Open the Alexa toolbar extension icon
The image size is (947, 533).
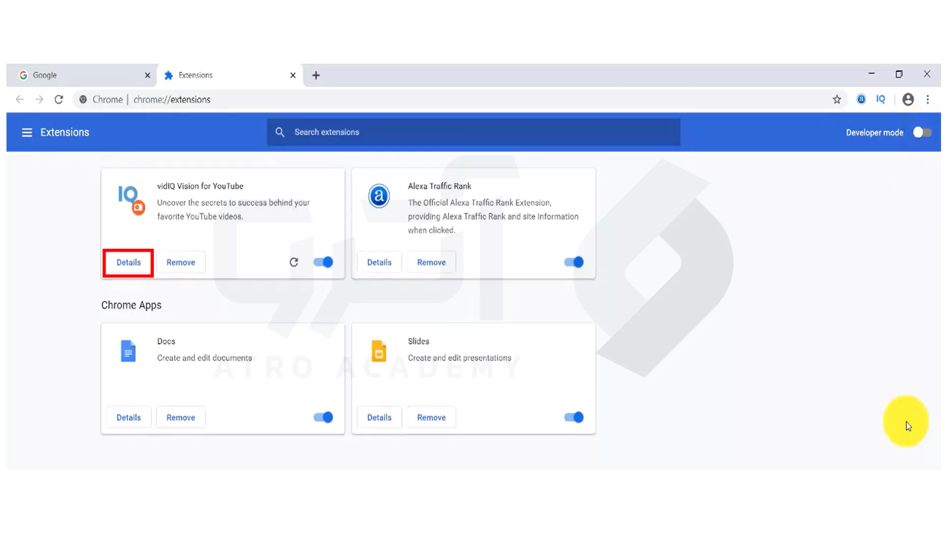coord(861,99)
